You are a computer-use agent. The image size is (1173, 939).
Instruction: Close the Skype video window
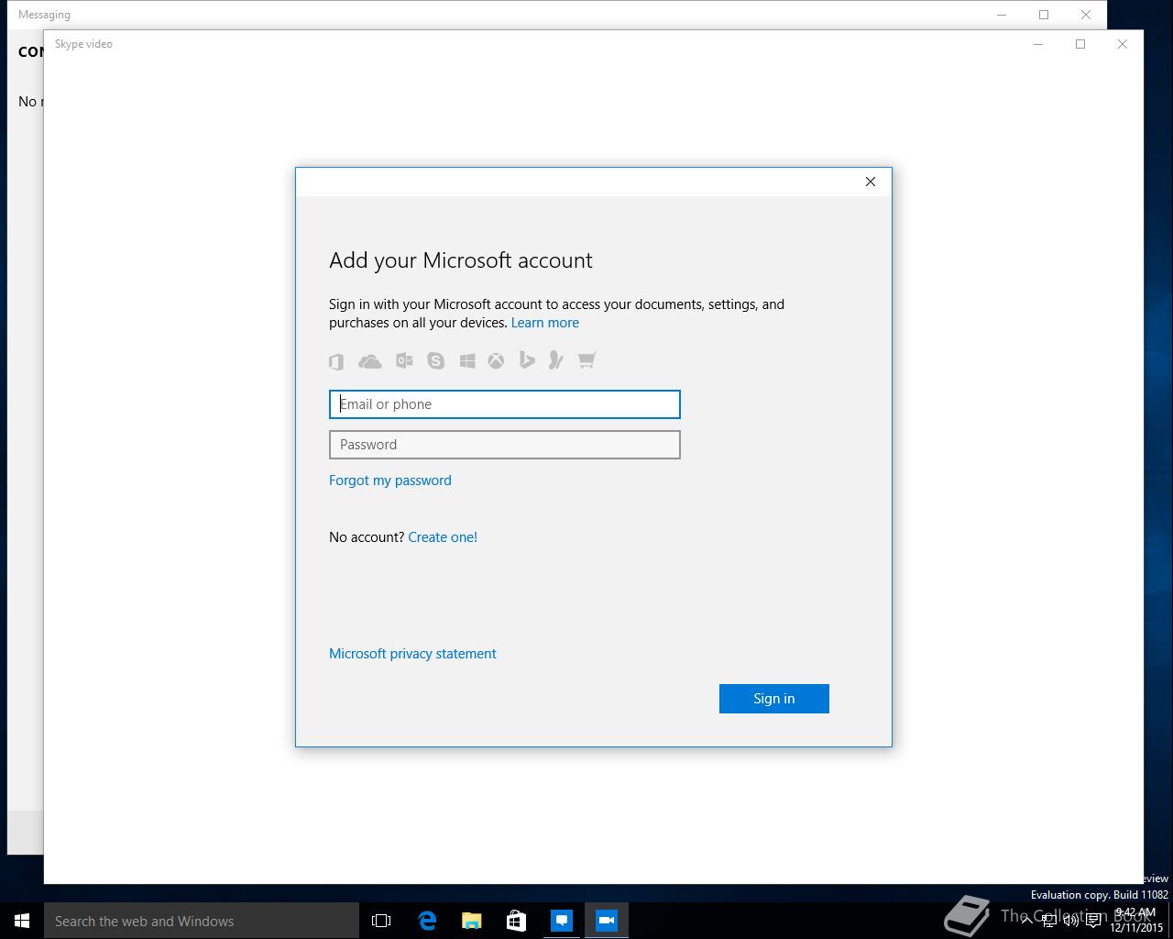point(1123,44)
